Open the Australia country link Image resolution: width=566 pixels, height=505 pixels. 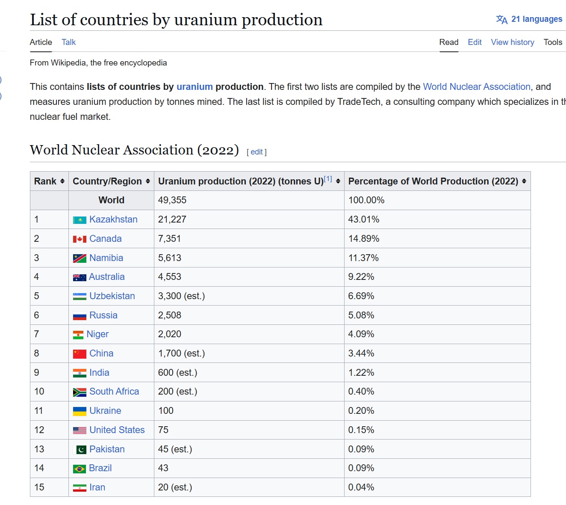(107, 277)
